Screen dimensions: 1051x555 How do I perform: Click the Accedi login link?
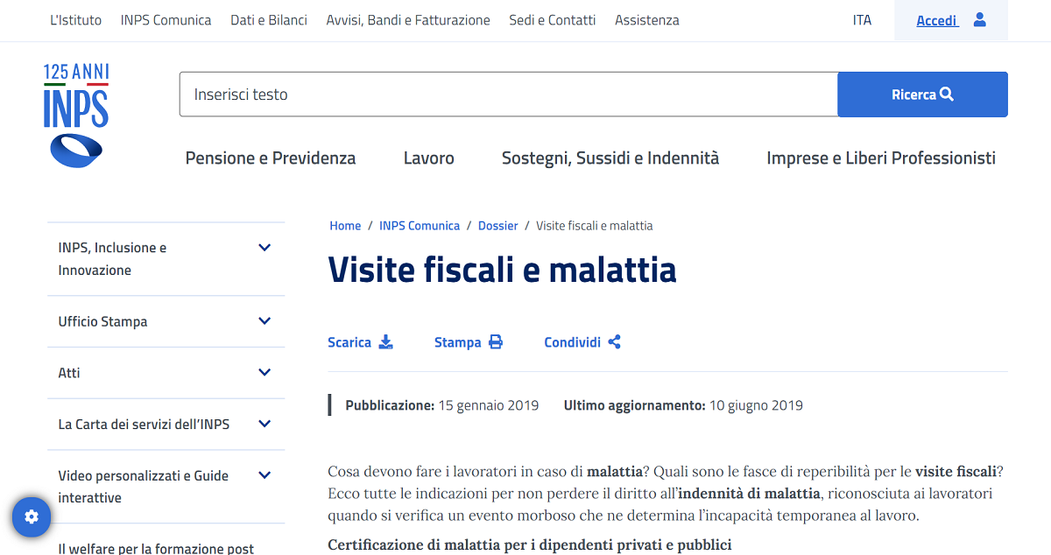point(936,21)
